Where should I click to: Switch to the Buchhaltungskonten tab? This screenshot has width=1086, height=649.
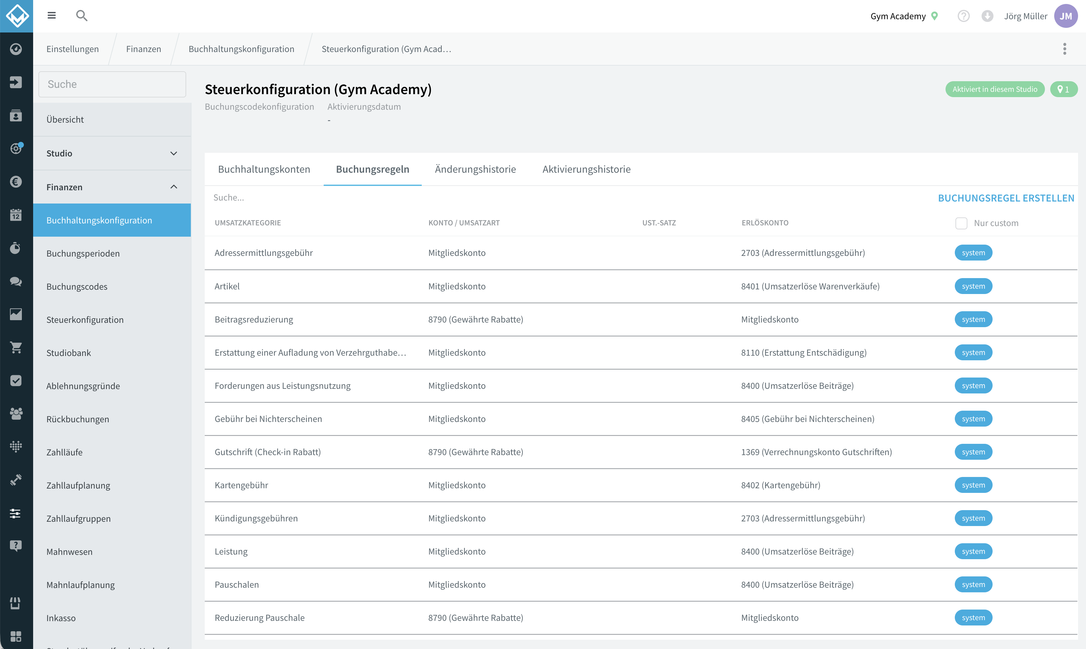point(264,169)
